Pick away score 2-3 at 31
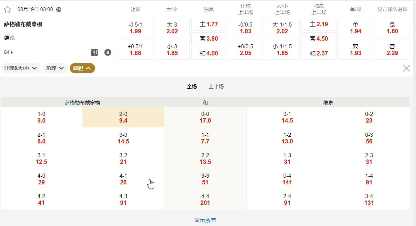The width and height of the screenshot is (416, 226). 369,159
